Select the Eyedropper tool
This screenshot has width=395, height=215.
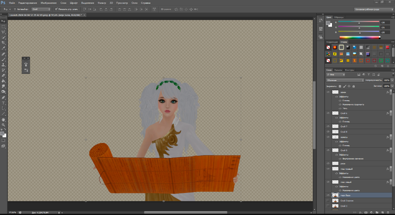click(x=3, y=48)
